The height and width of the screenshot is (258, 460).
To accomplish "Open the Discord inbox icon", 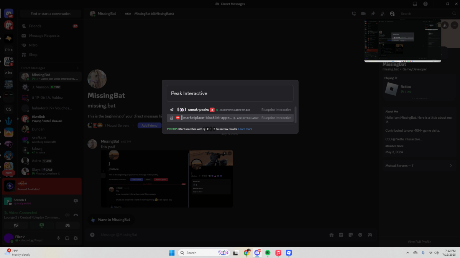I will click(415, 4).
